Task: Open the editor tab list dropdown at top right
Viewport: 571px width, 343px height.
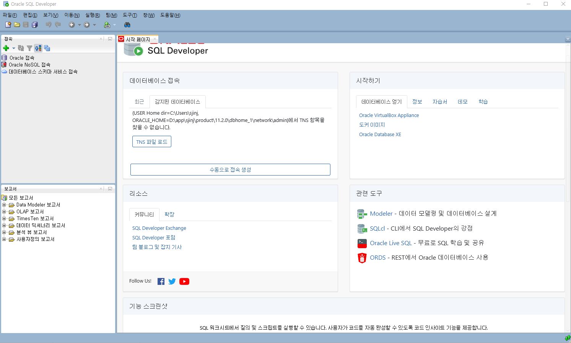Action: point(568,39)
